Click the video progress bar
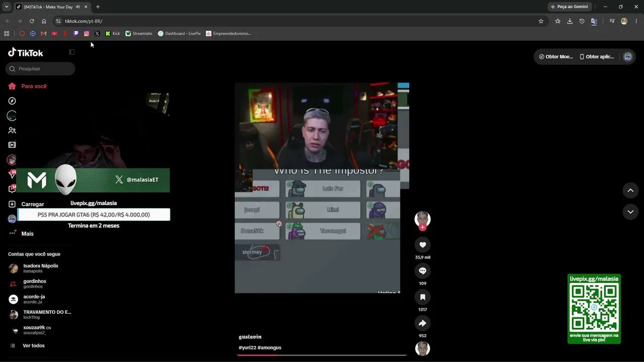 coord(322,355)
